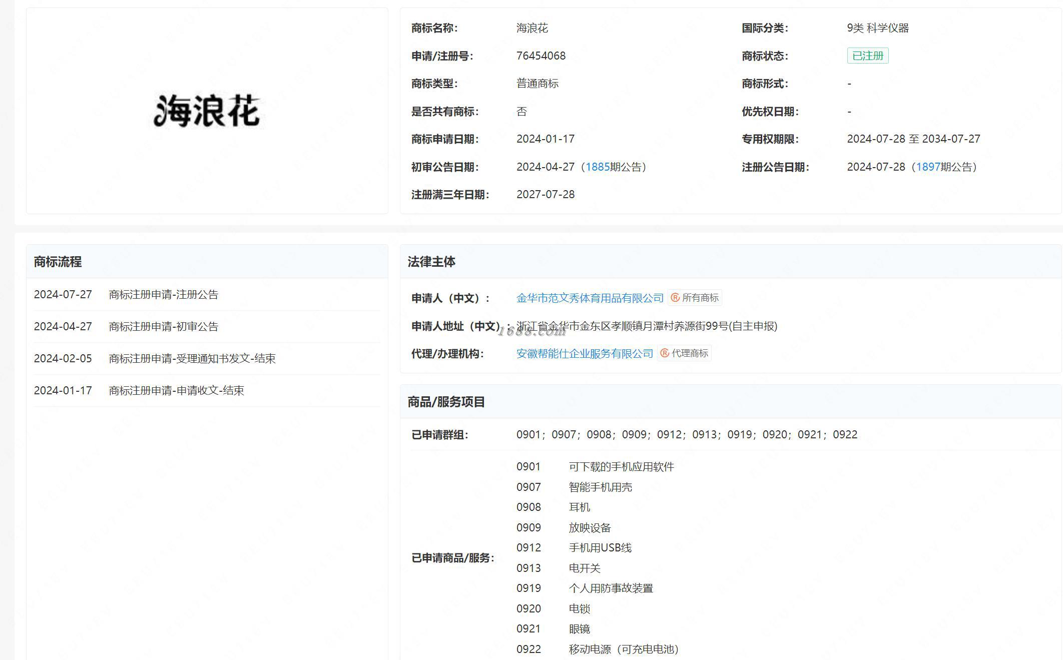Open the 海浪花 trademark logo image

207,111
